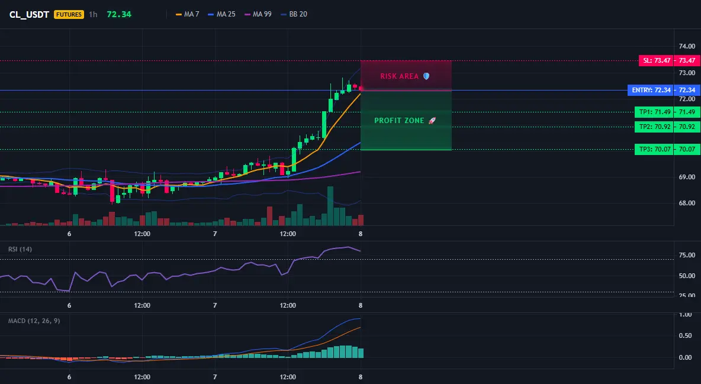Click the RSI (14) indicator label
Screen dimensions: 701x384
(x=20, y=249)
